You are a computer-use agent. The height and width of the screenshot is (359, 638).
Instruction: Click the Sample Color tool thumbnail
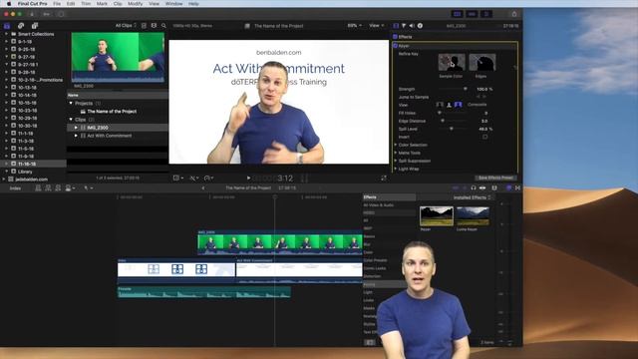click(x=452, y=62)
